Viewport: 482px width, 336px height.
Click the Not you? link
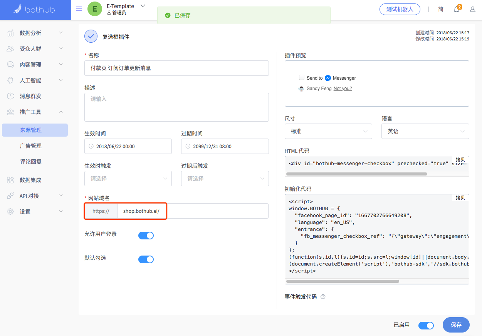click(343, 89)
